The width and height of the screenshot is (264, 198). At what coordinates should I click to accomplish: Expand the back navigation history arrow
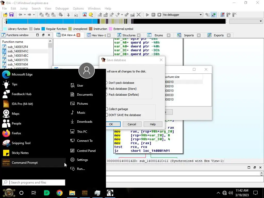click(25, 15)
